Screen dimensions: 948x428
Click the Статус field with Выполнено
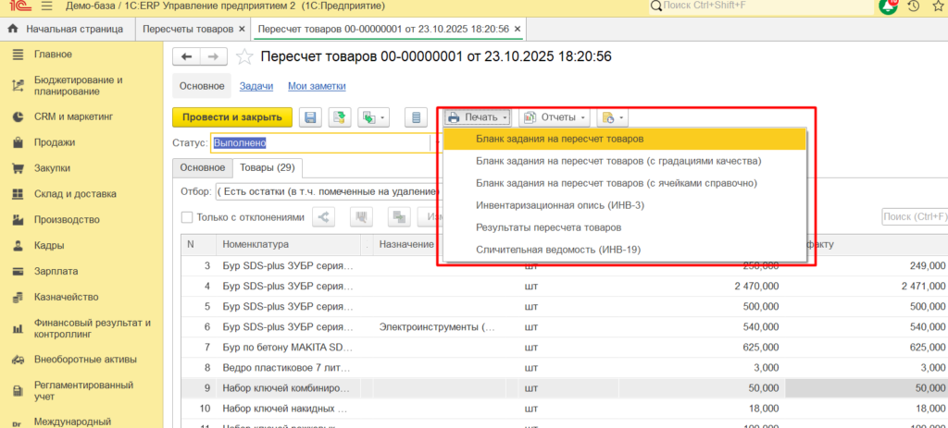pyautogui.click(x=319, y=143)
